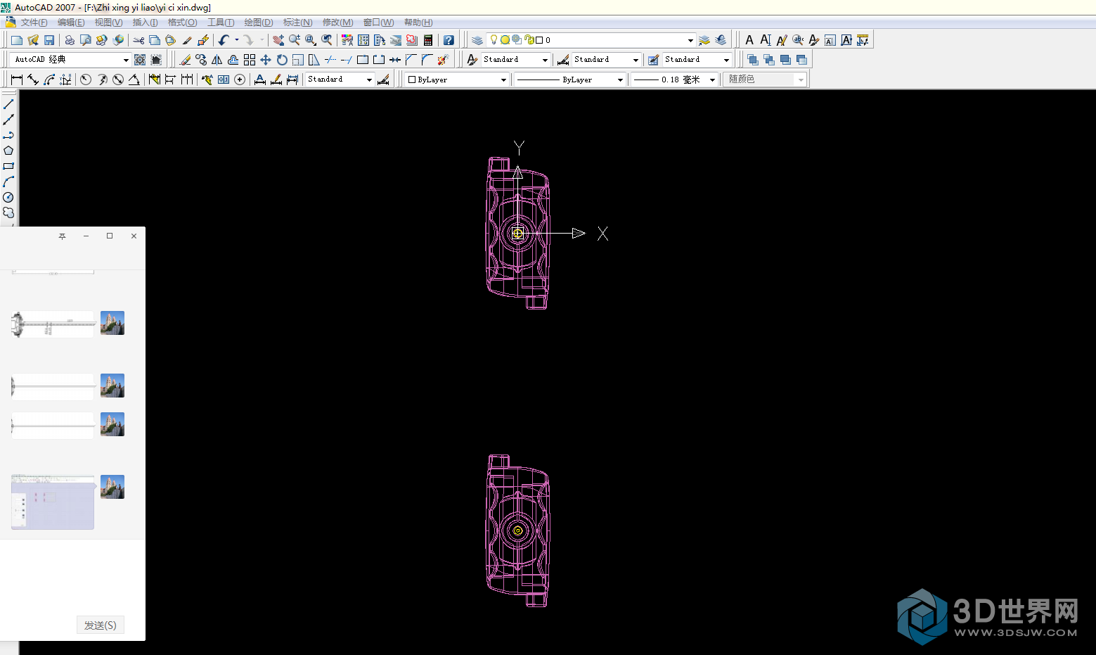The width and height of the screenshot is (1096, 655).
Task: Toggle the layer on/off lightbulb
Action: pos(494,40)
